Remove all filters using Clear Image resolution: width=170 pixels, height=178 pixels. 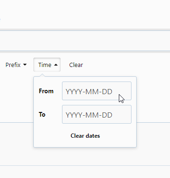(x=76, y=65)
